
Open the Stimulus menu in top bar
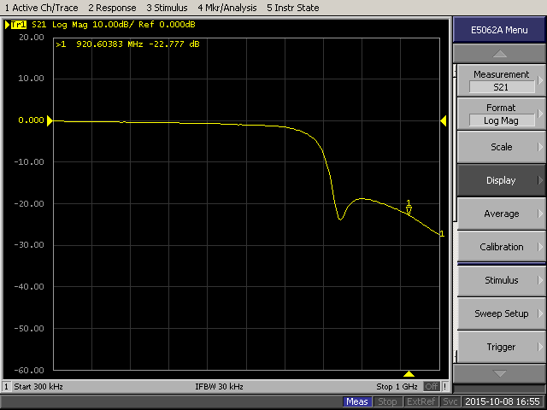pyautogui.click(x=167, y=8)
